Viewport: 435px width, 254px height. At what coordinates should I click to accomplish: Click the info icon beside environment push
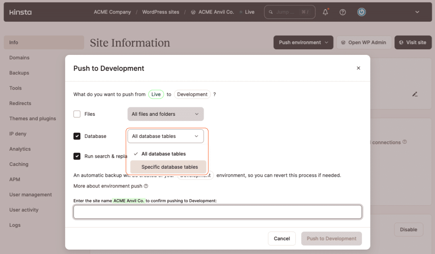click(x=146, y=186)
